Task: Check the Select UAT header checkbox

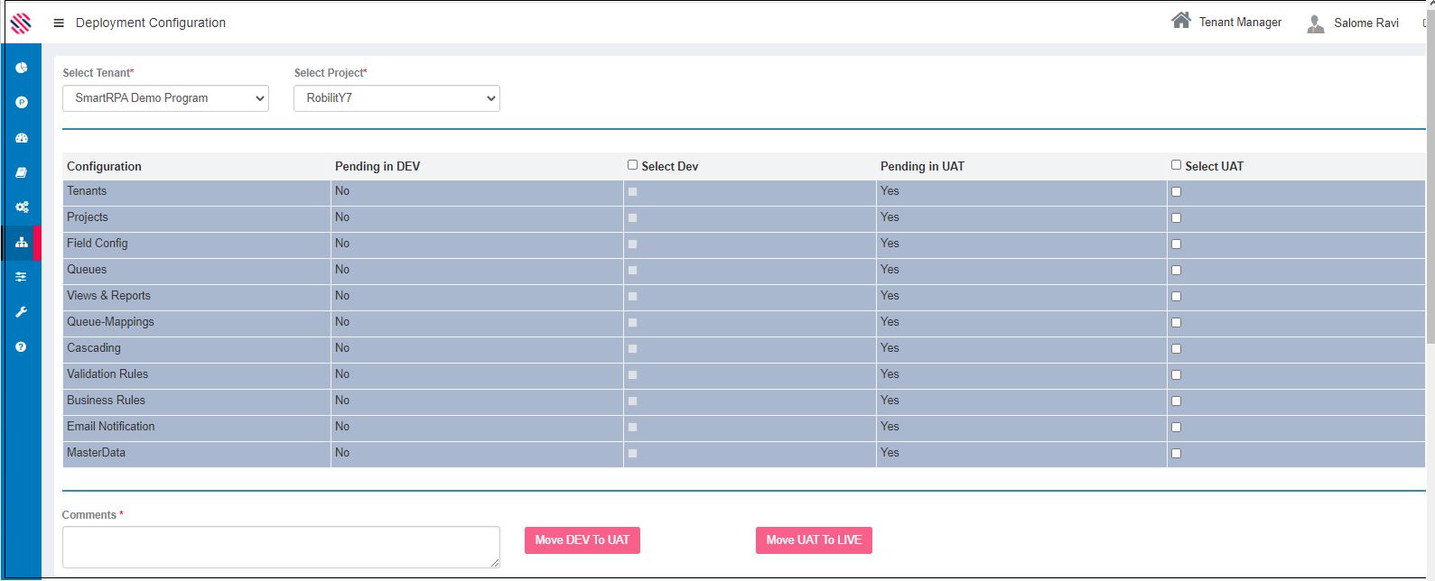Action: point(1176,165)
